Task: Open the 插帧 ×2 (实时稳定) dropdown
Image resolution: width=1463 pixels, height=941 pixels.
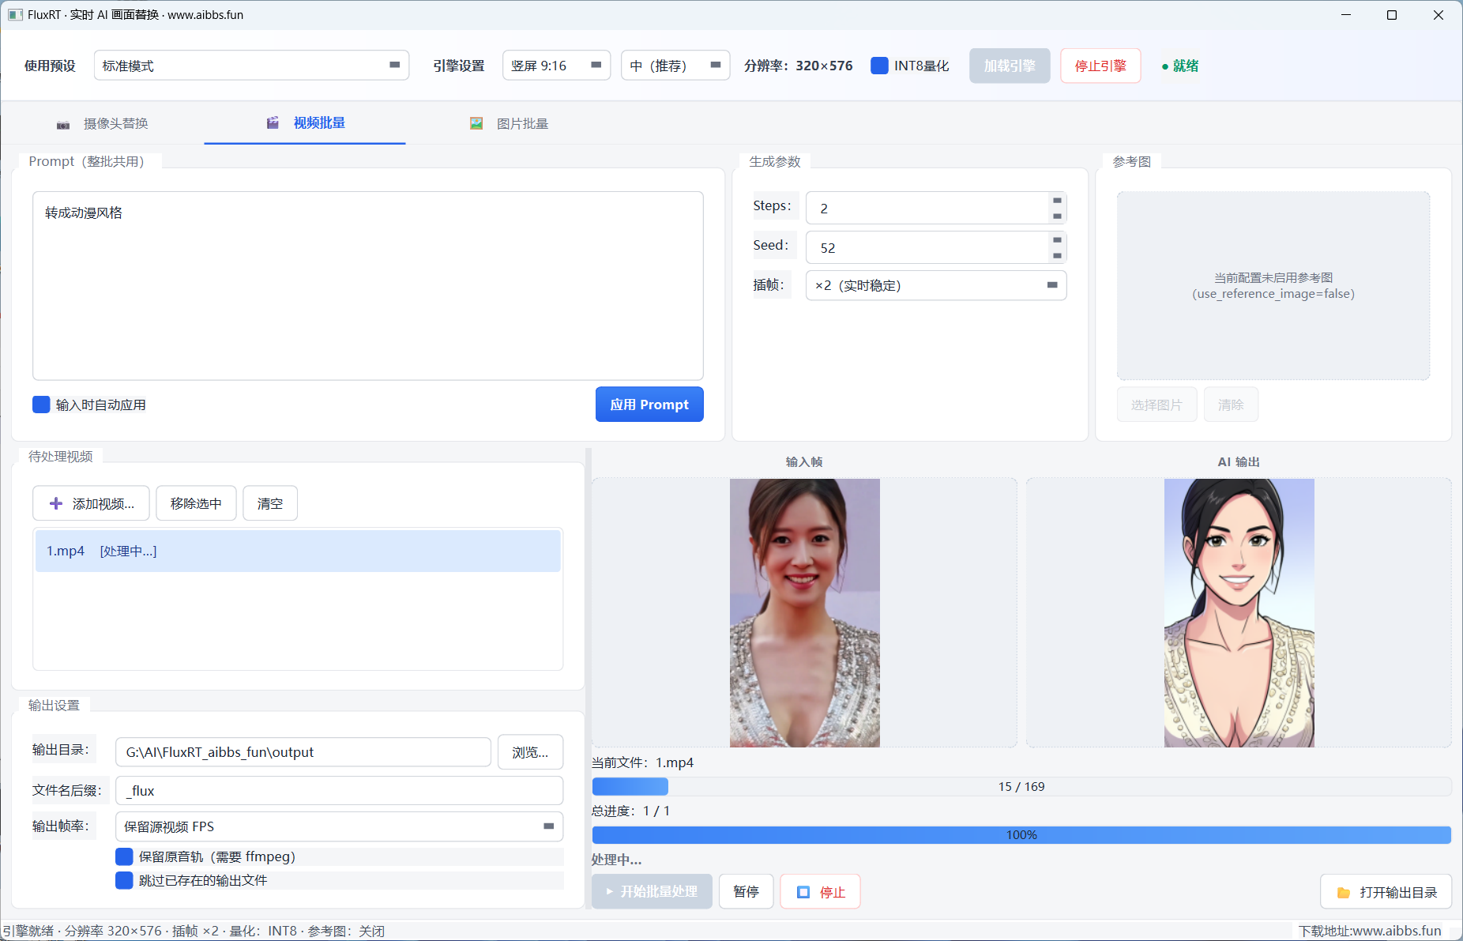Action: [936, 285]
